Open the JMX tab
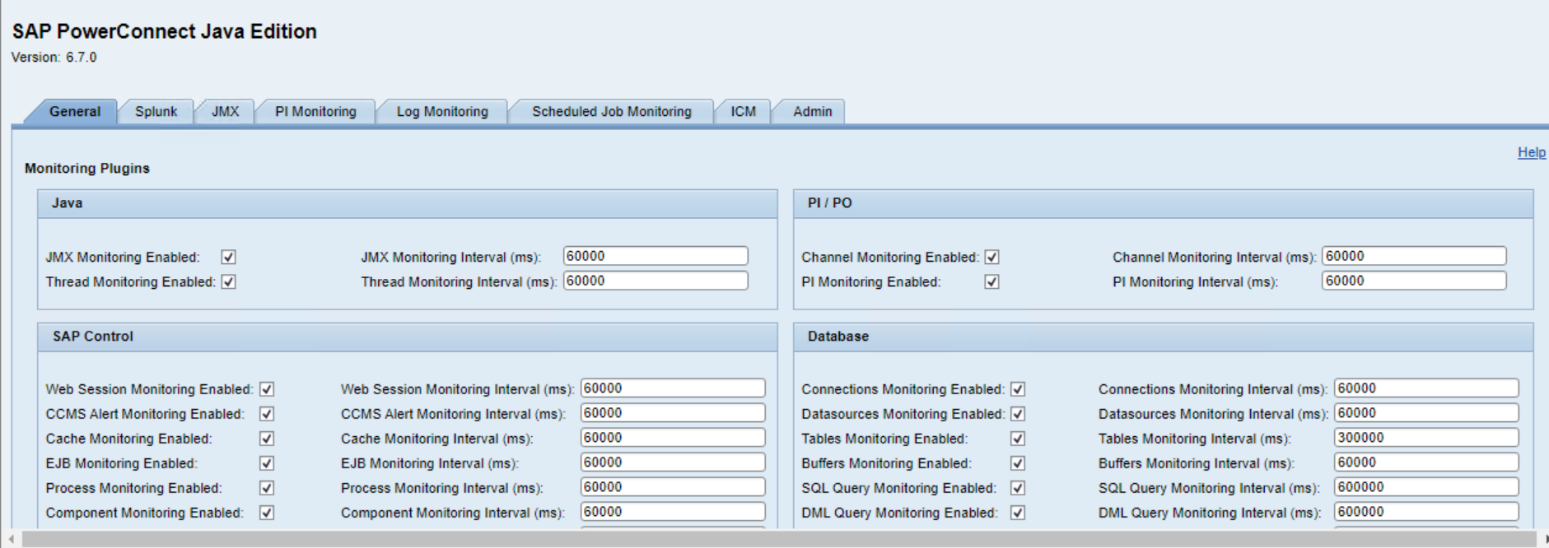Viewport: 1549px width, 548px height. click(x=225, y=112)
